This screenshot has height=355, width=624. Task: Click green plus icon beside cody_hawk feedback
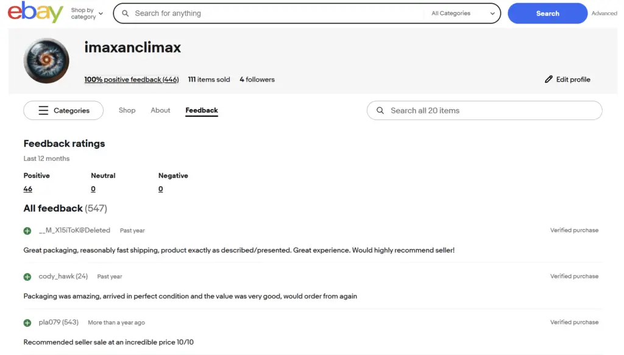(27, 277)
